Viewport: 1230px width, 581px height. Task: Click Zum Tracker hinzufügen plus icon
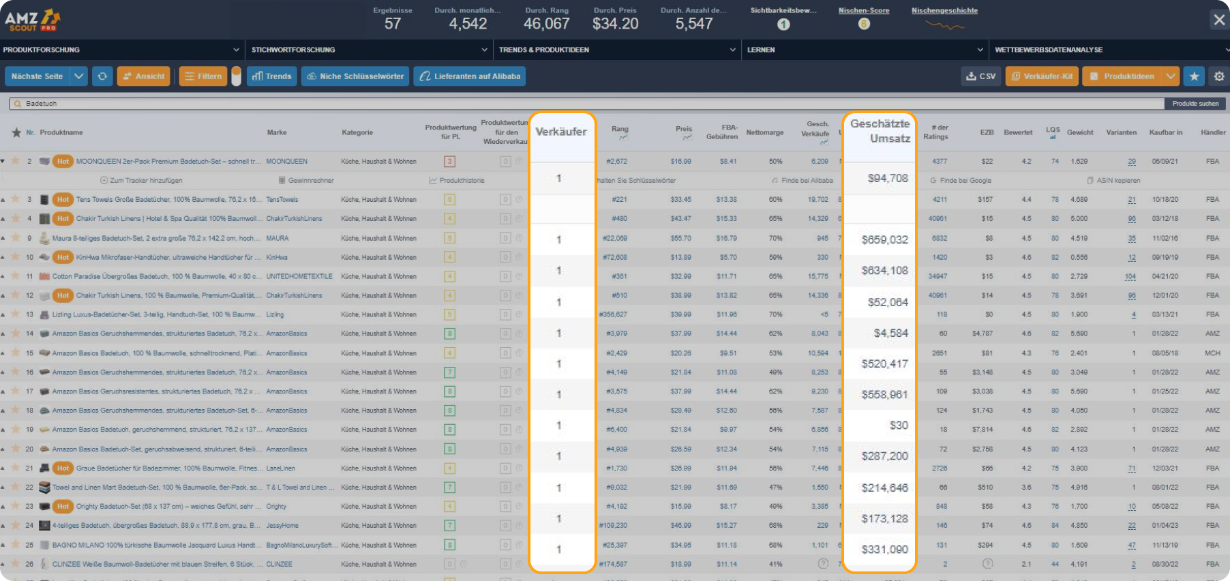coord(104,181)
